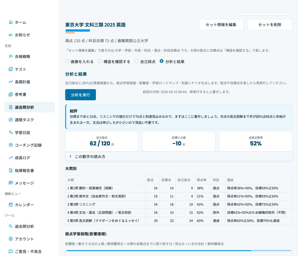The image size is (298, 256).
Task: Choose the 自己採点 radio button
Action: point(137,61)
